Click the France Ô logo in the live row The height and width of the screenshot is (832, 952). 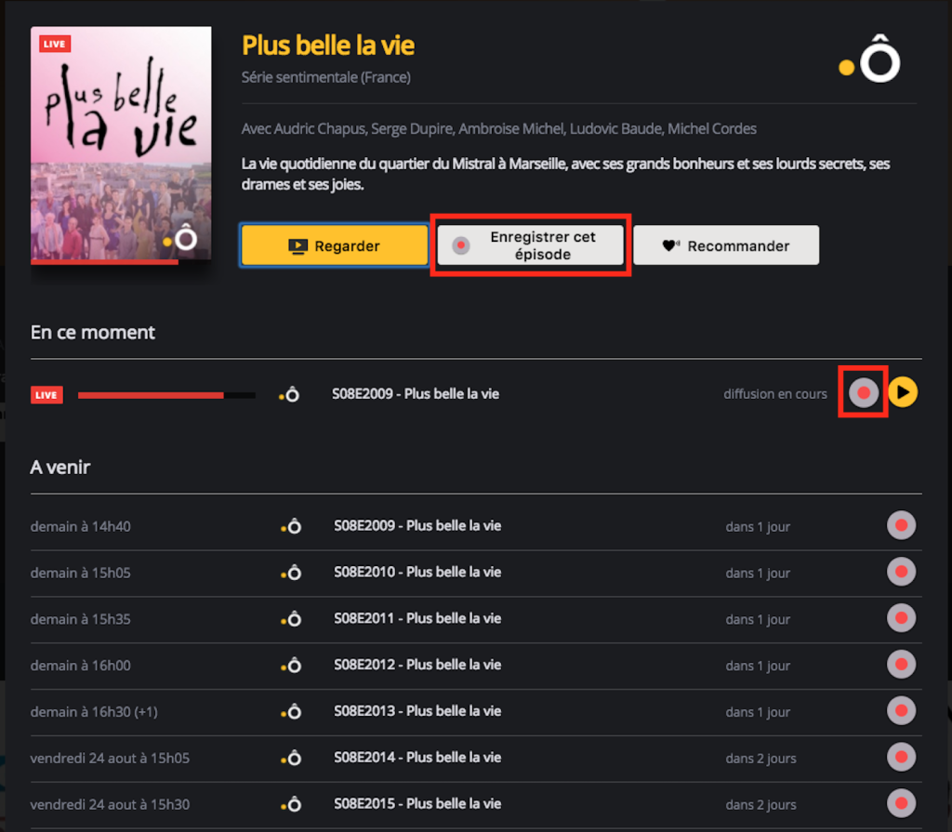pos(289,395)
